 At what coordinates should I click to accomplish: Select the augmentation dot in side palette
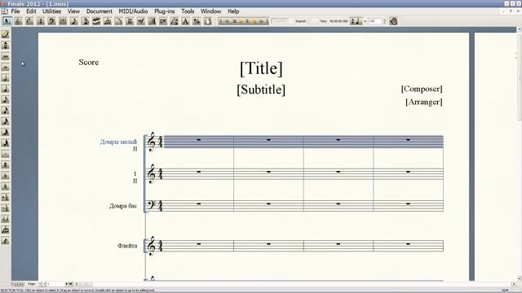click(x=6, y=154)
